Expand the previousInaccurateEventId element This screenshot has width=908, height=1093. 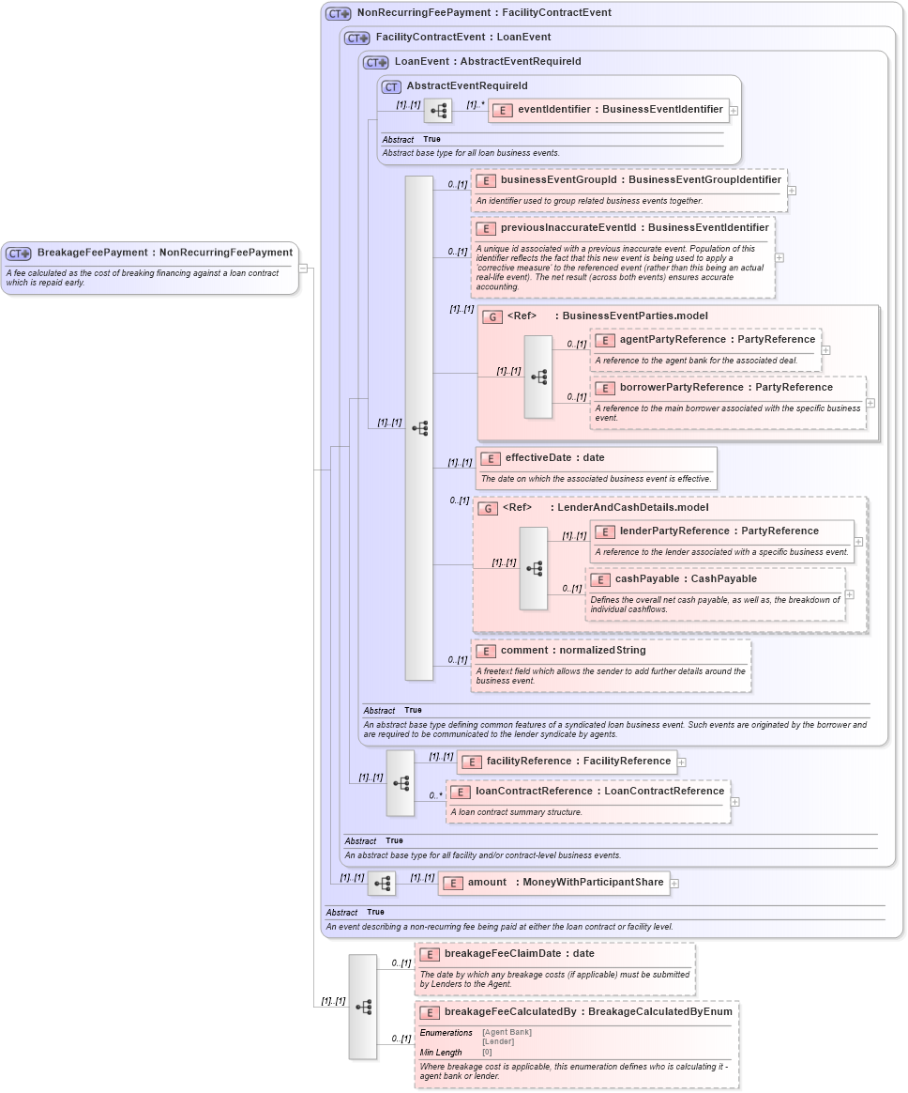point(779,258)
